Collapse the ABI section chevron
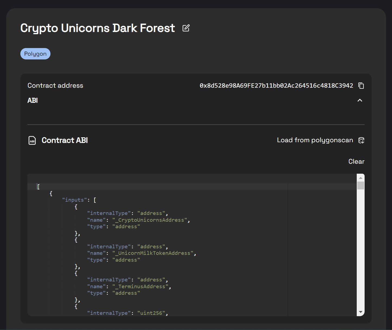This screenshot has height=330, width=392. click(360, 100)
